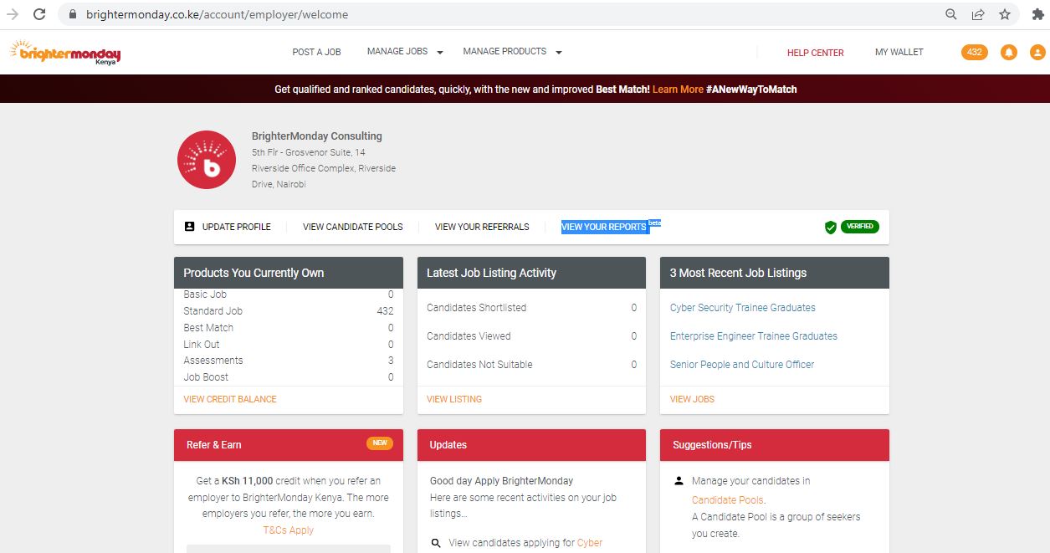Open Cyber Security Trainee Graduates listing
This screenshot has width=1050, height=553.
(x=743, y=308)
